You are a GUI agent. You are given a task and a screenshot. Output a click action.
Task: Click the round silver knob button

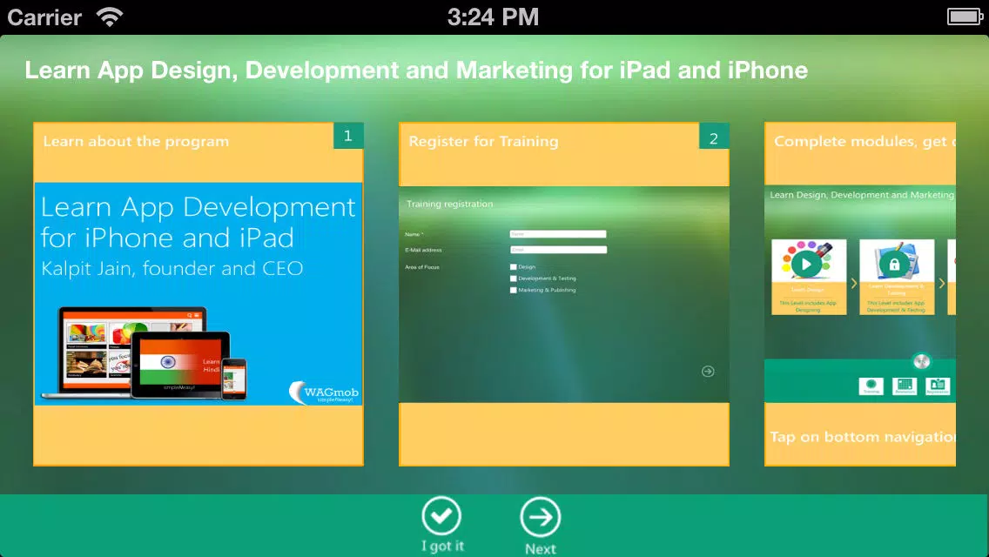[x=921, y=361]
